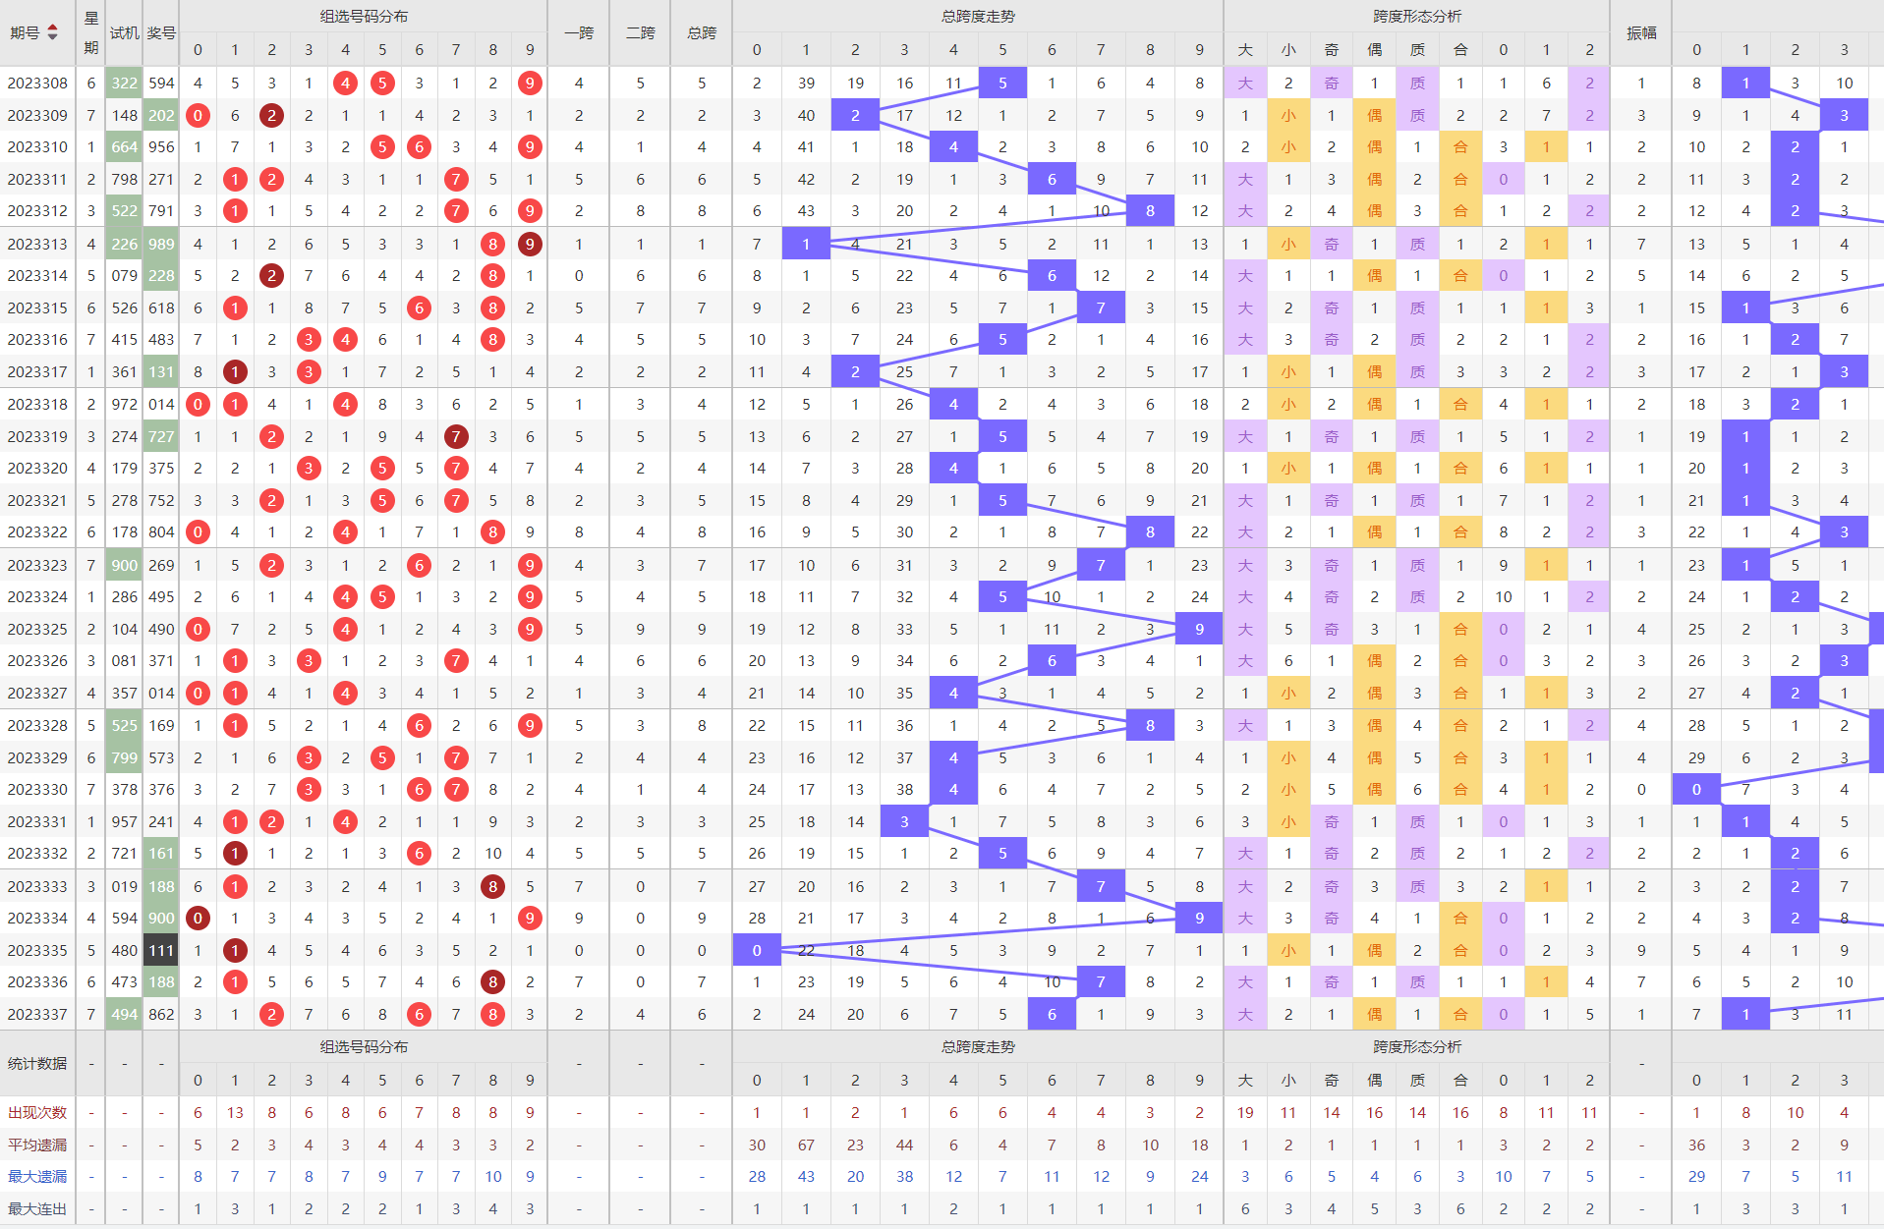Click highlighted total span 0 in row 2023335
The width and height of the screenshot is (1884, 1229).
pos(757,951)
